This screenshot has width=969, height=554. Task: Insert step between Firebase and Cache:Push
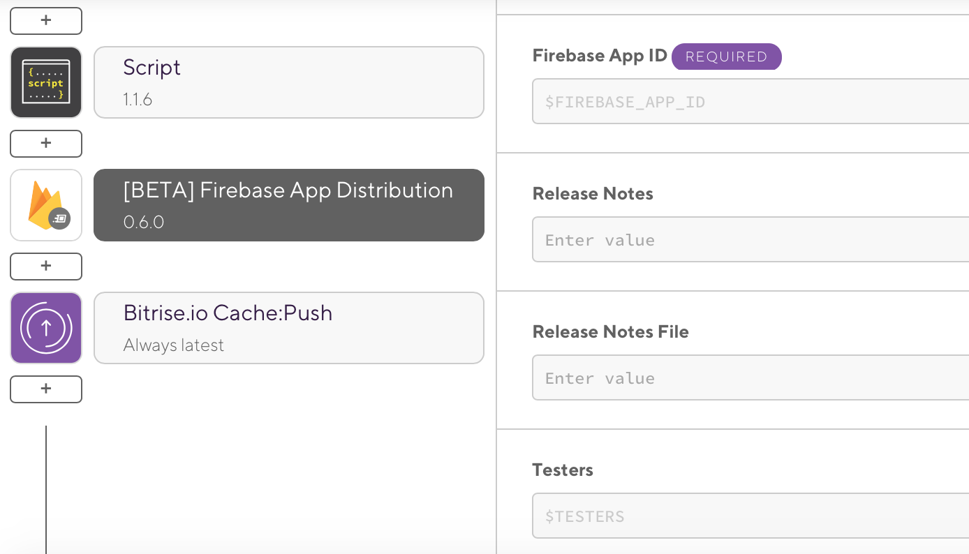click(x=46, y=267)
